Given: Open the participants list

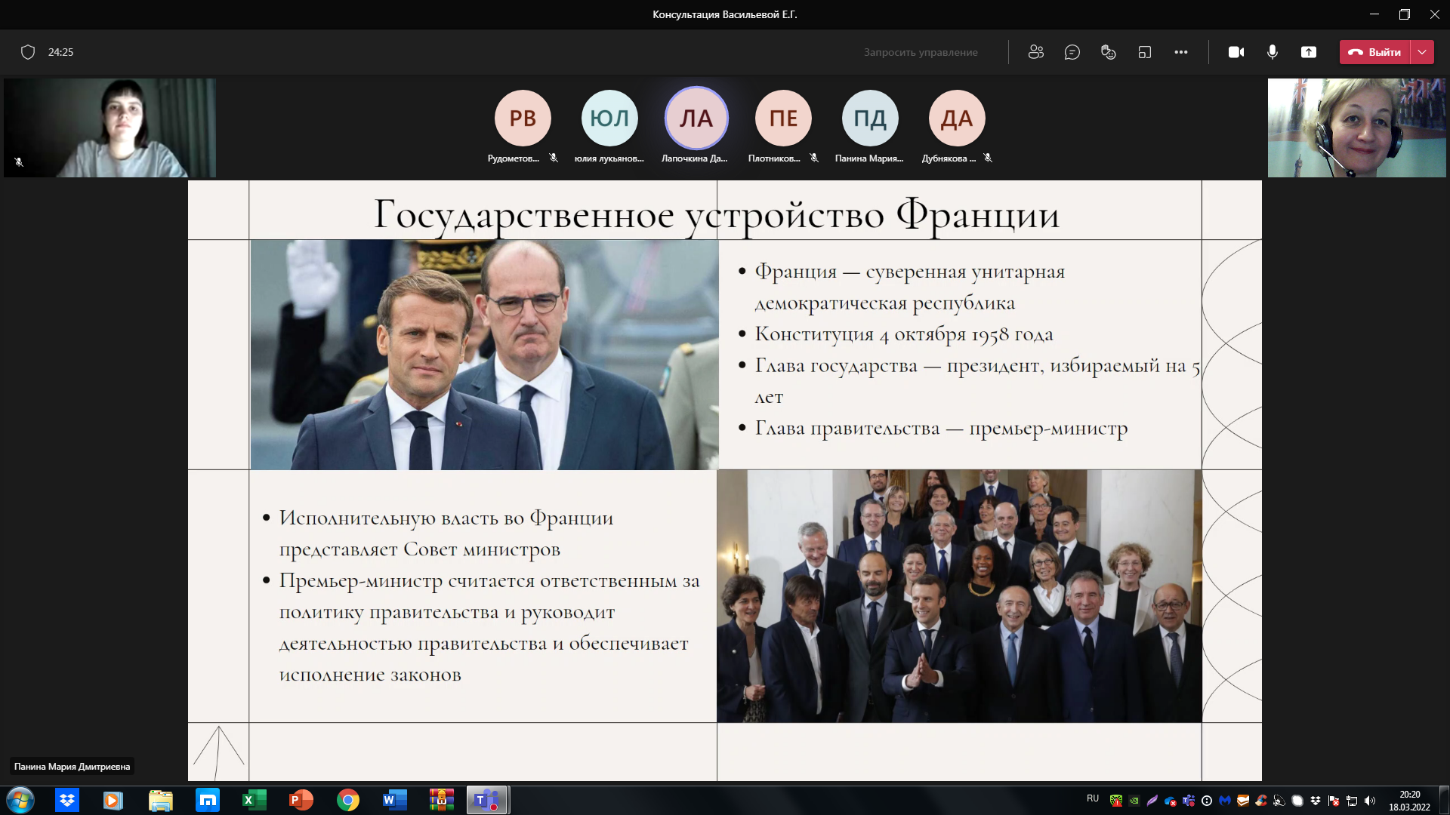Looking at the screenshot, I should tap(1035, 51).
